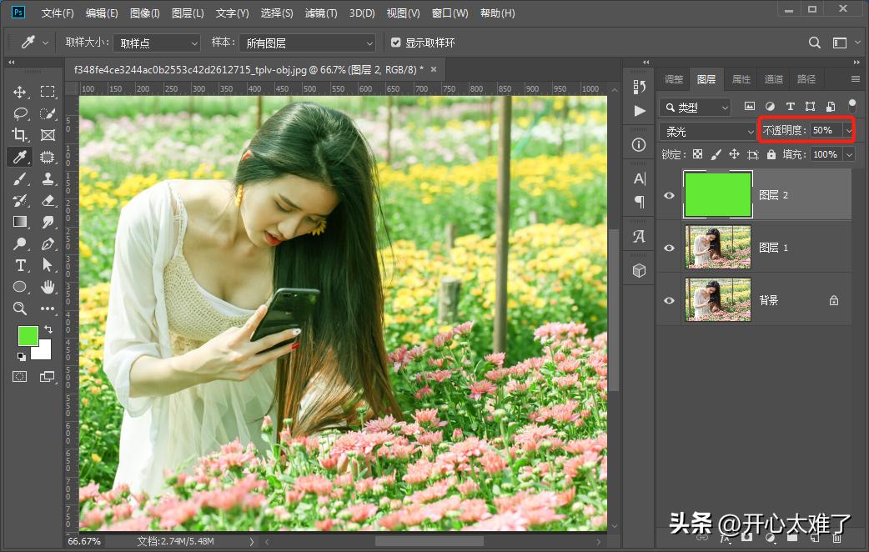
Task: Switch to the 通道 panel tab
Action: [x=772, y=78]
